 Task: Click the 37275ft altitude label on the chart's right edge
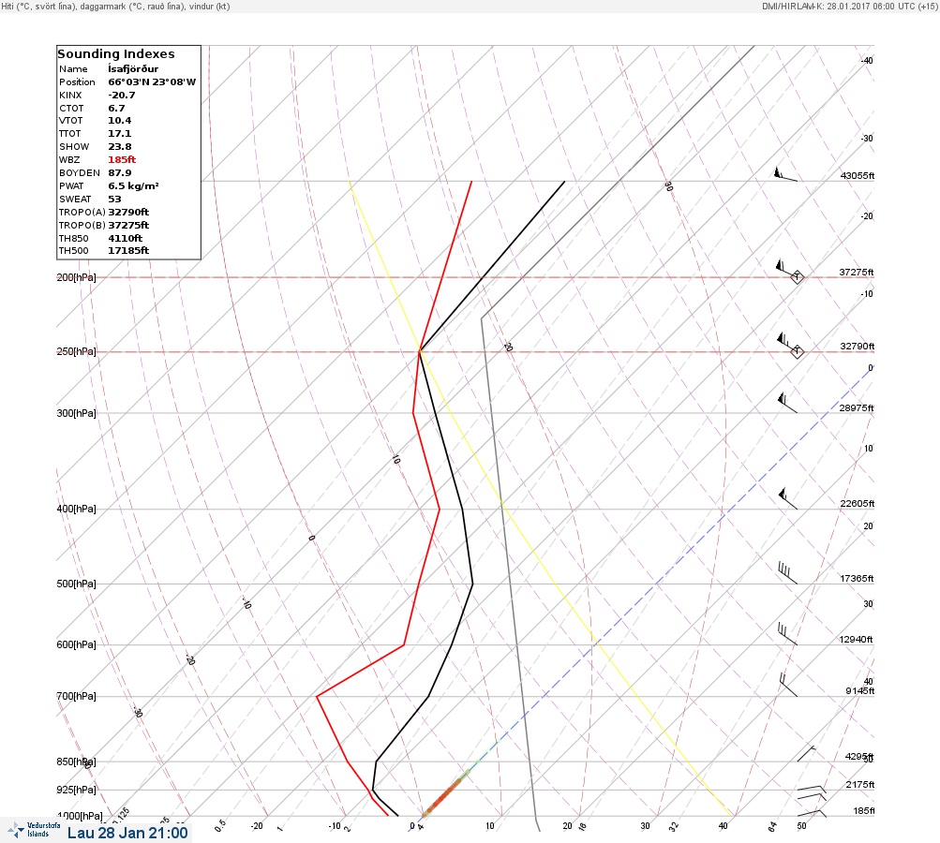click(x=856, y=272)
